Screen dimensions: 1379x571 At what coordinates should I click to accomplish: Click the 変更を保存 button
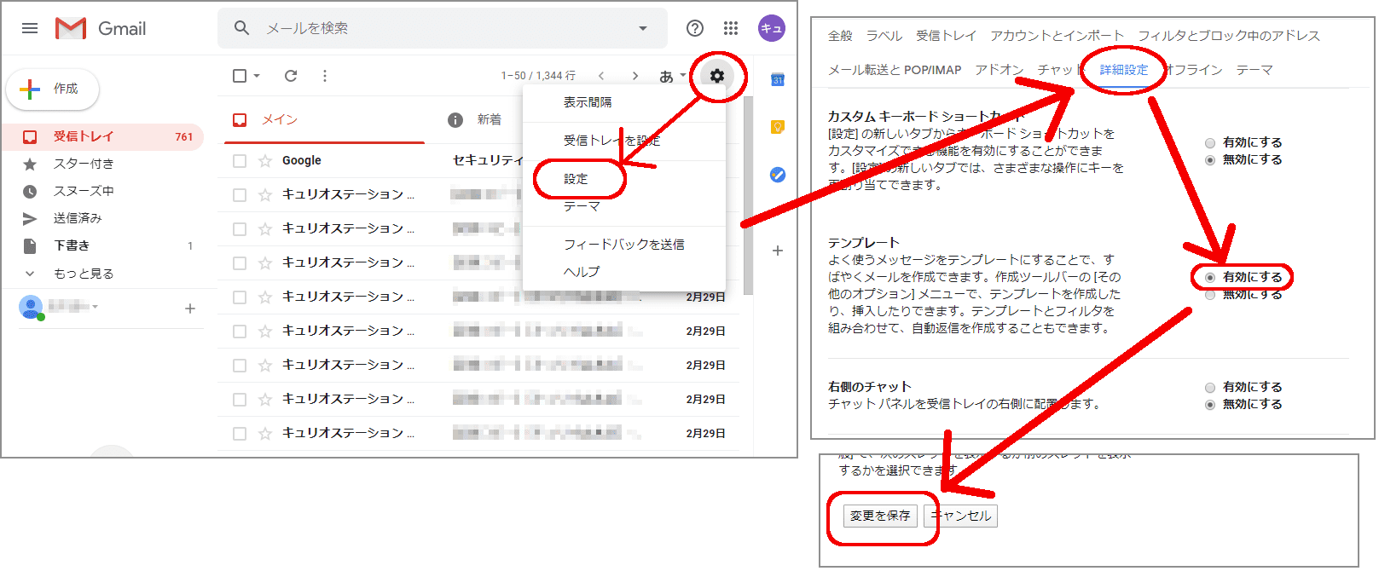[x=880, y=516]
